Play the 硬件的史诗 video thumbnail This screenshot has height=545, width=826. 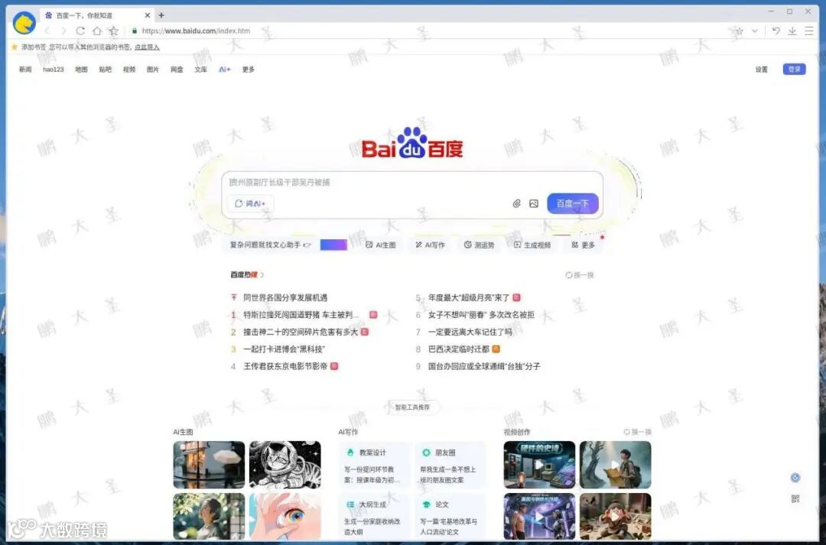539,465
